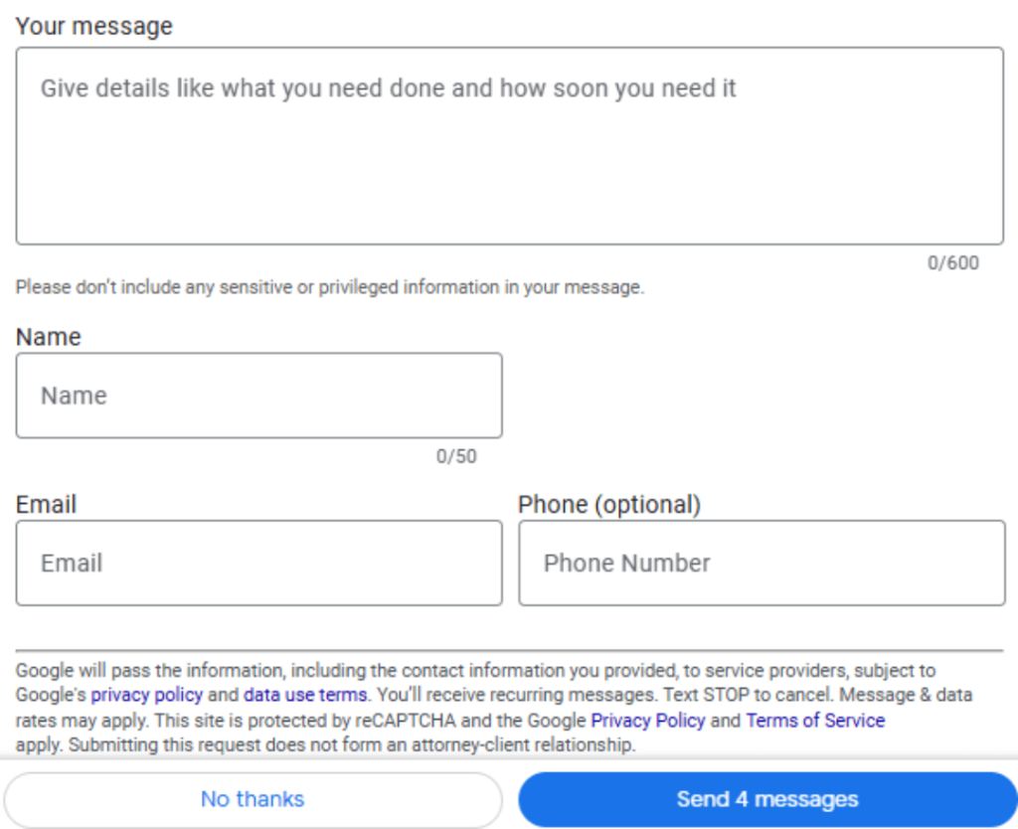Viewport: 1018px width, 829px height.
Task: Click the No thanks button
Action: click(x=253, y=799)
